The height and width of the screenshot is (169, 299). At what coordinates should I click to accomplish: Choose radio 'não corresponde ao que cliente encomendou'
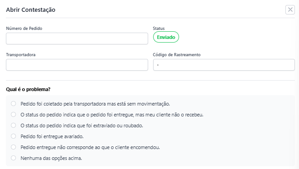tap(13, 147)
